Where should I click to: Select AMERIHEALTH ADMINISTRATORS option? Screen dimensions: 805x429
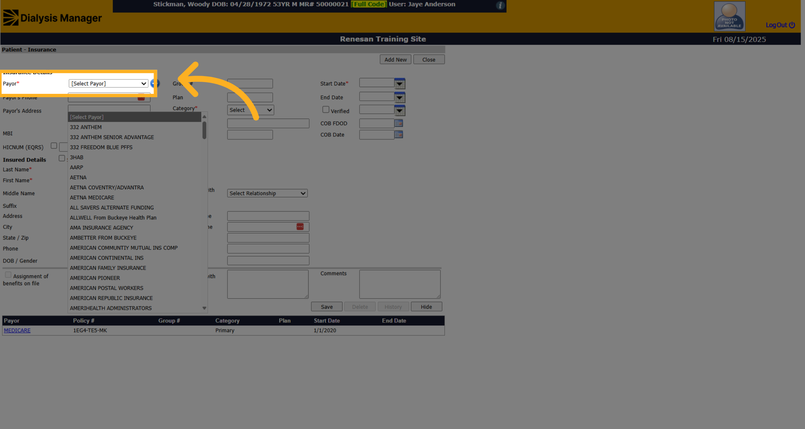(x=135, y=308)
